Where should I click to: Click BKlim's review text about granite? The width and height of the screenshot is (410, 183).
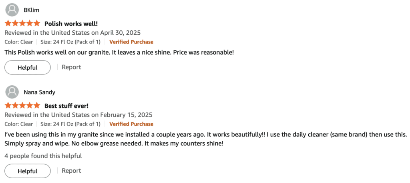click(x=119, y=52)
